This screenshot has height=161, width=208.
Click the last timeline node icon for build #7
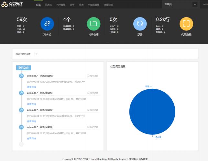[x=21, y=127]
